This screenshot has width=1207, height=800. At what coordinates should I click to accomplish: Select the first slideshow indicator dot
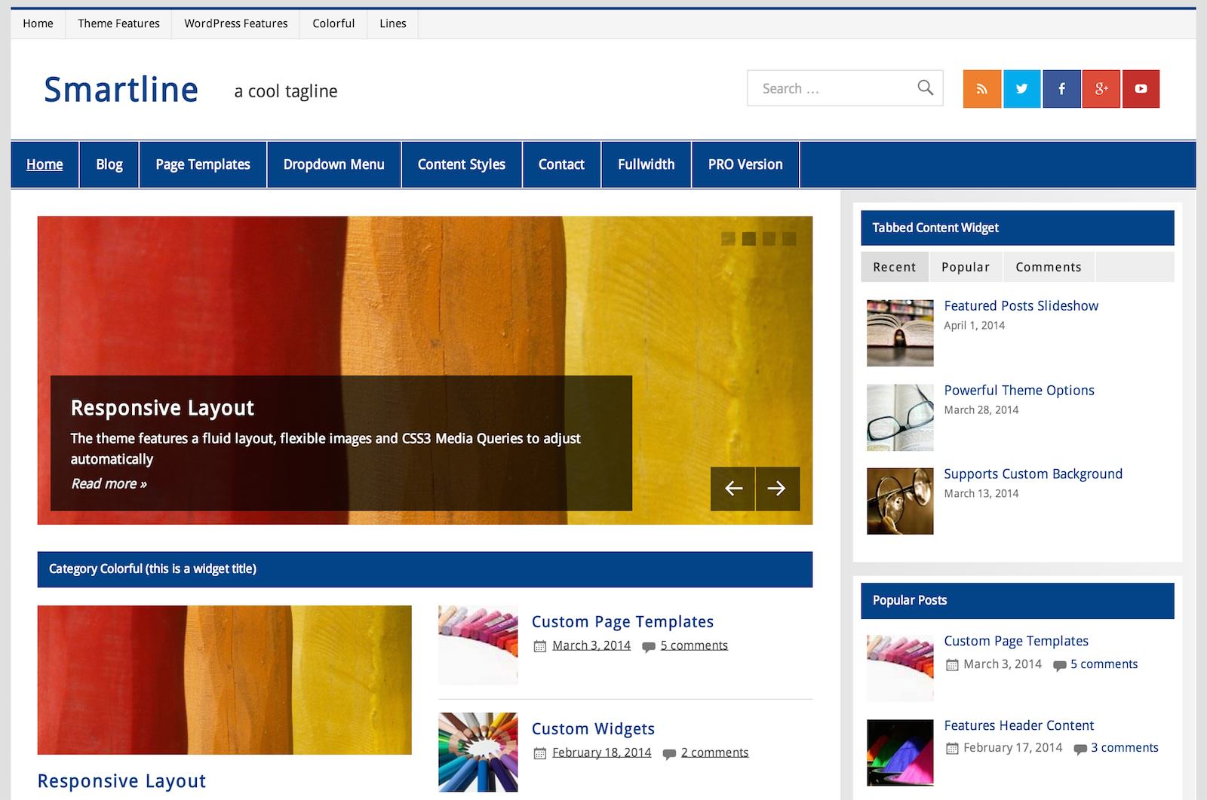pos(728,239)
